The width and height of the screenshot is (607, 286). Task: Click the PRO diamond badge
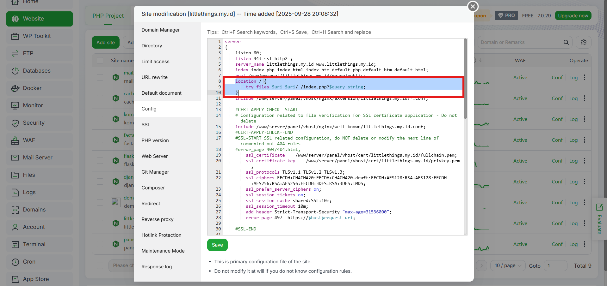[x=506, y=15]
